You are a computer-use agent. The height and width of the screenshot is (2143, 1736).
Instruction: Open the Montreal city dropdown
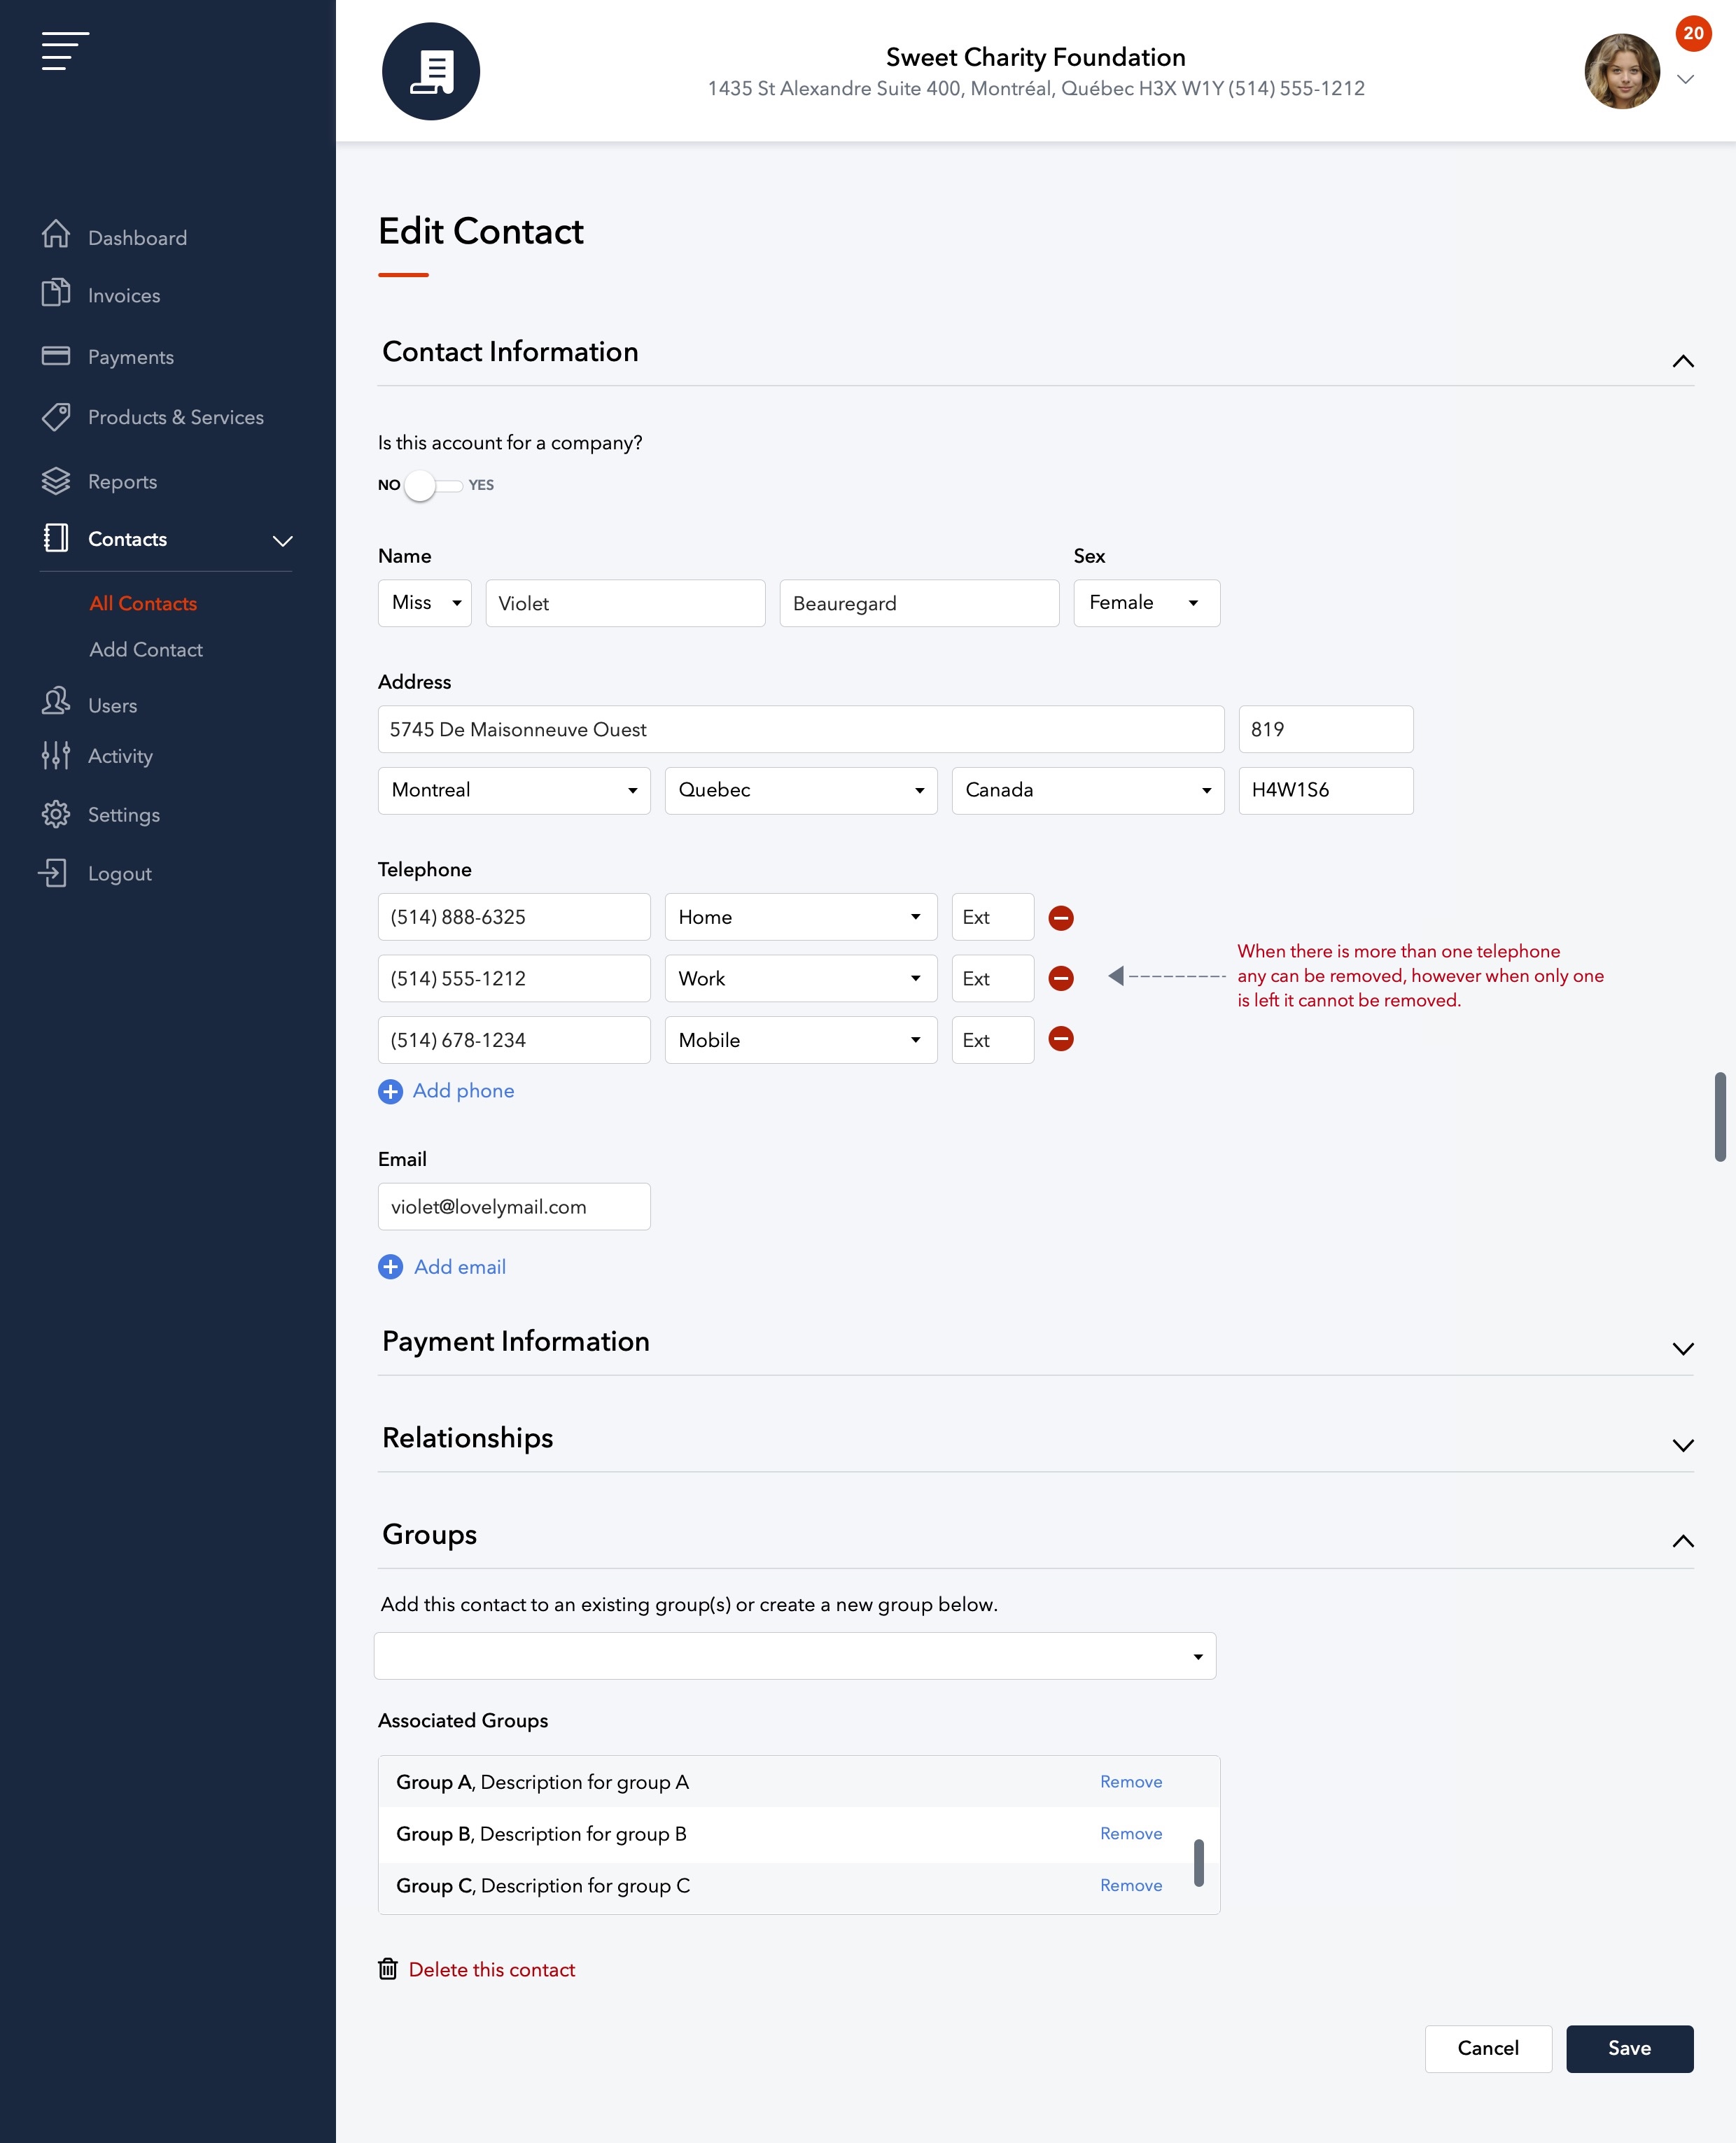coord(514,789)
